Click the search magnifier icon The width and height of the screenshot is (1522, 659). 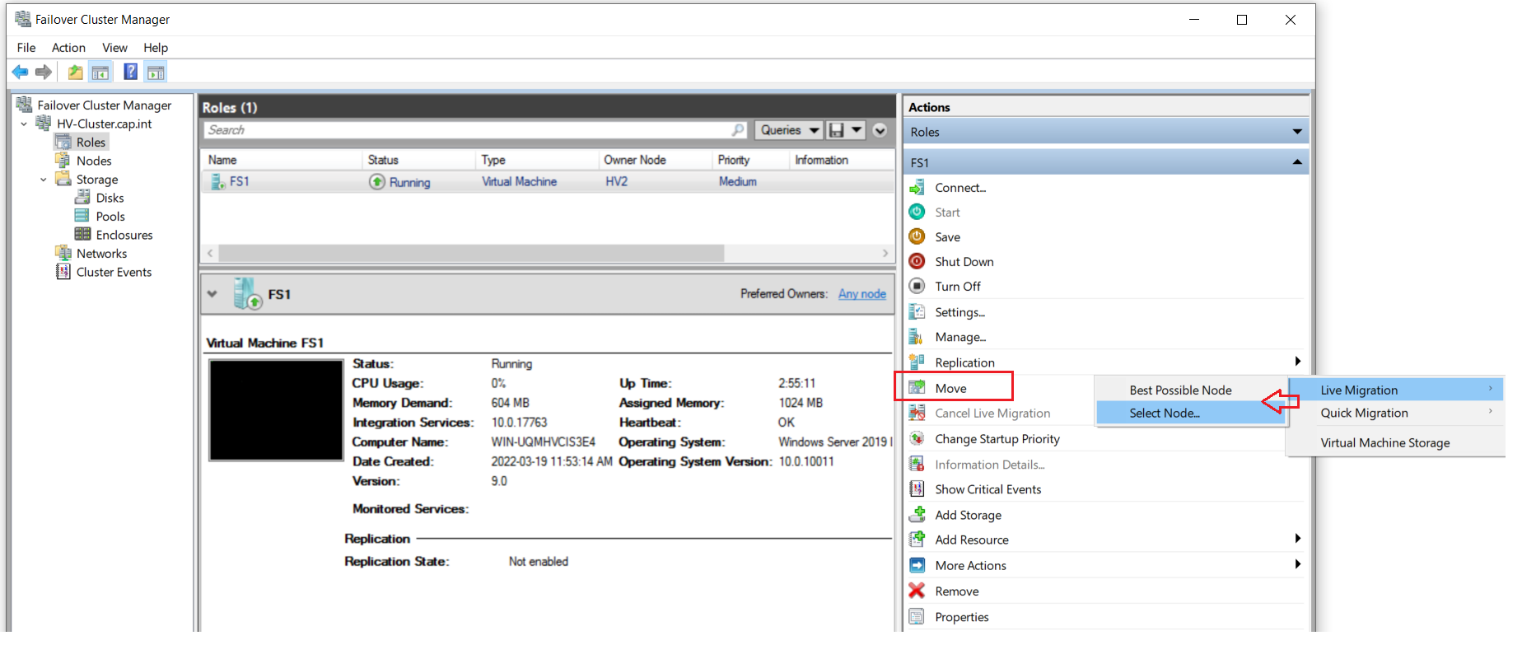[x=738, y=130]
